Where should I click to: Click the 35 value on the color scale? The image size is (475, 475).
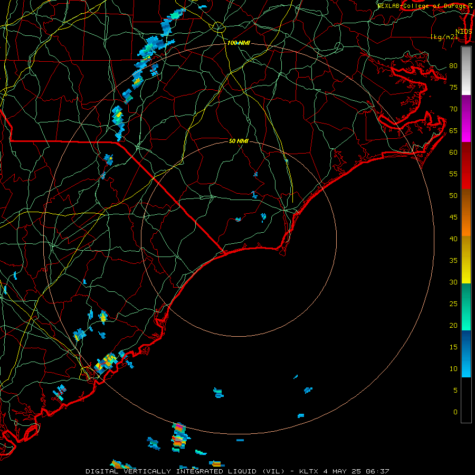[453, 261]
